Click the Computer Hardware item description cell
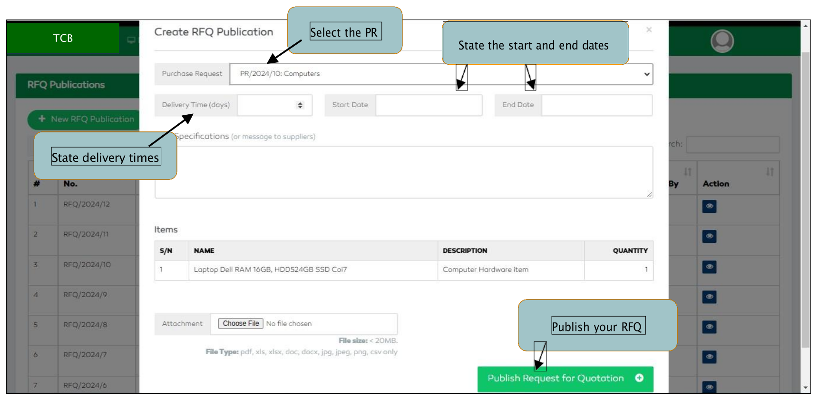The height and width of the screenshot is (399, 819). point(511,270)
